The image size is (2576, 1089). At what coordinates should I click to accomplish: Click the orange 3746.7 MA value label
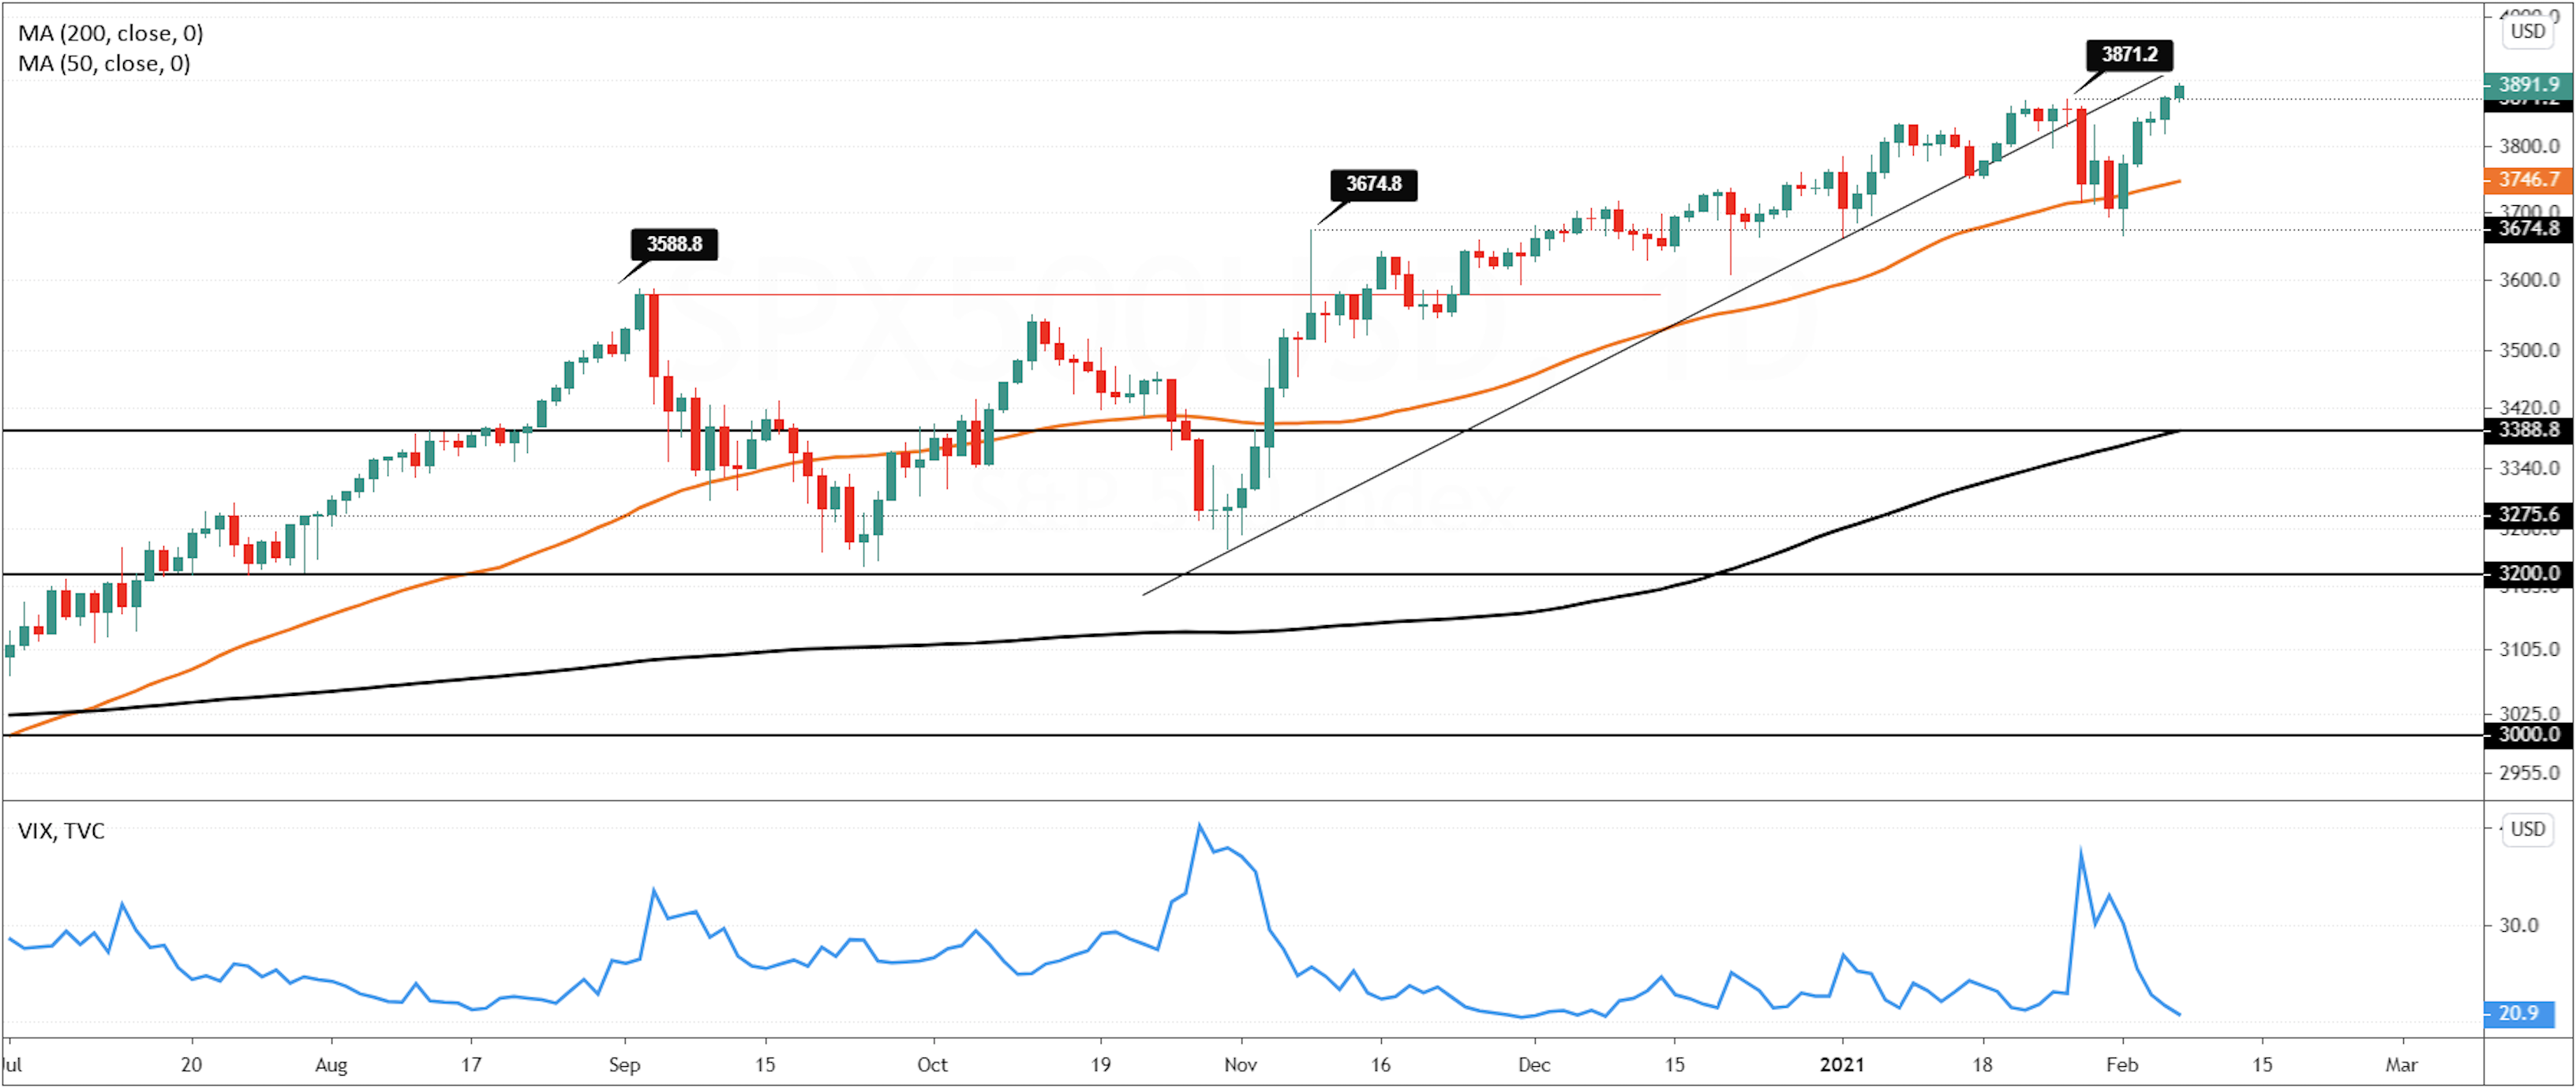(2529, 180)
